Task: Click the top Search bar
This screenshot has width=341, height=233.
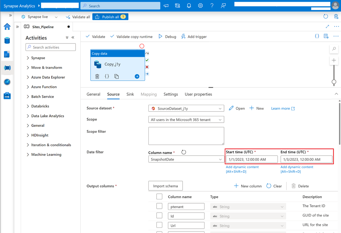Action: [120, 6]
